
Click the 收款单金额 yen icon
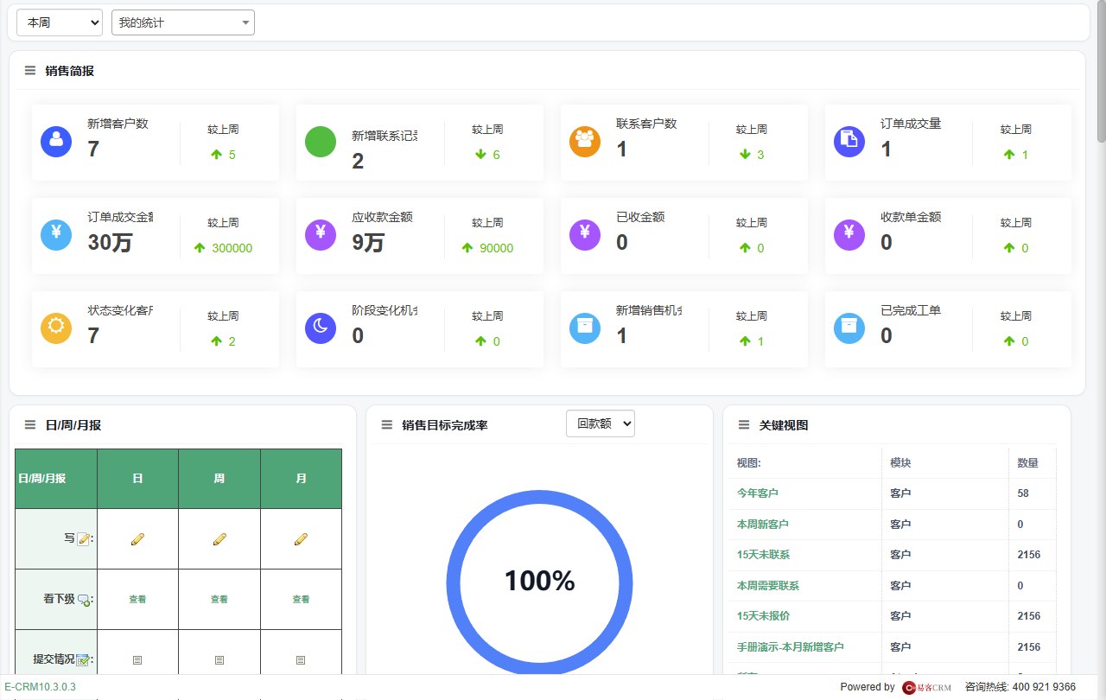(x=849, y=234)
